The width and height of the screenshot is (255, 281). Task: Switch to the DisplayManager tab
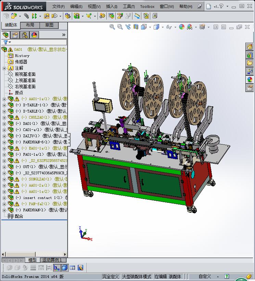[x=34, y=35]
